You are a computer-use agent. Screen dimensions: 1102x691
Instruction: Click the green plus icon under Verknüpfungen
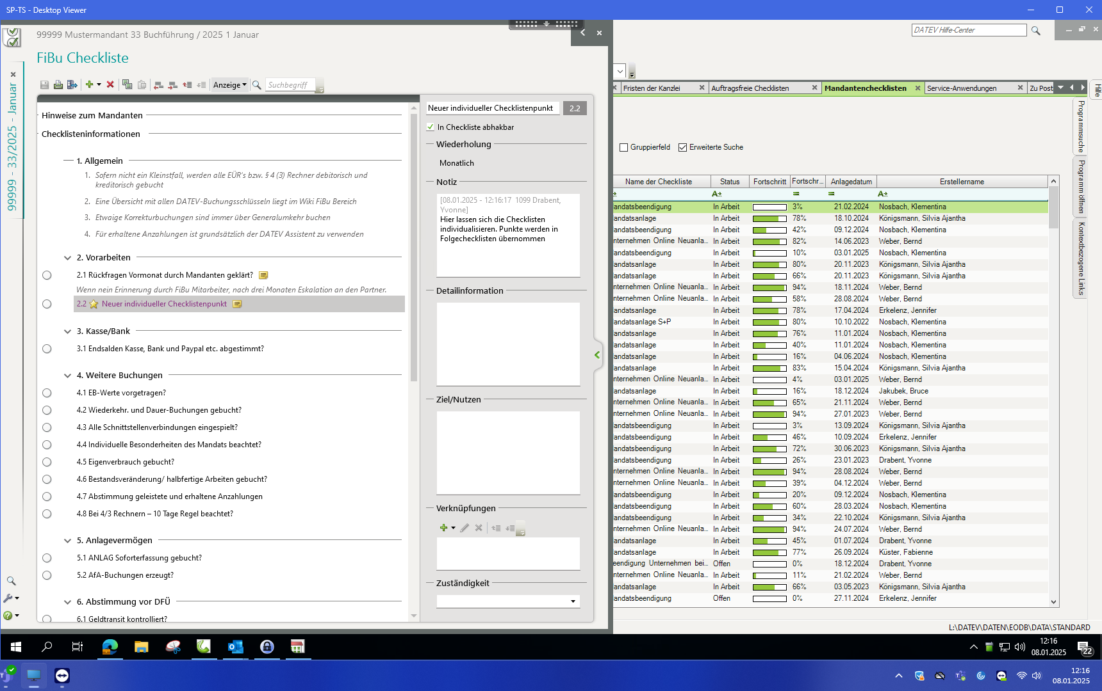coord(443,528)
